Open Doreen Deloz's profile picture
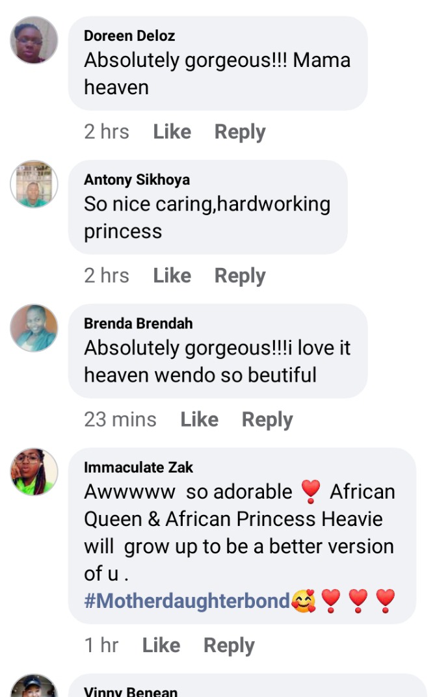Screen dimensions: 437x697 pyautogui.click(x=34, y=40)
